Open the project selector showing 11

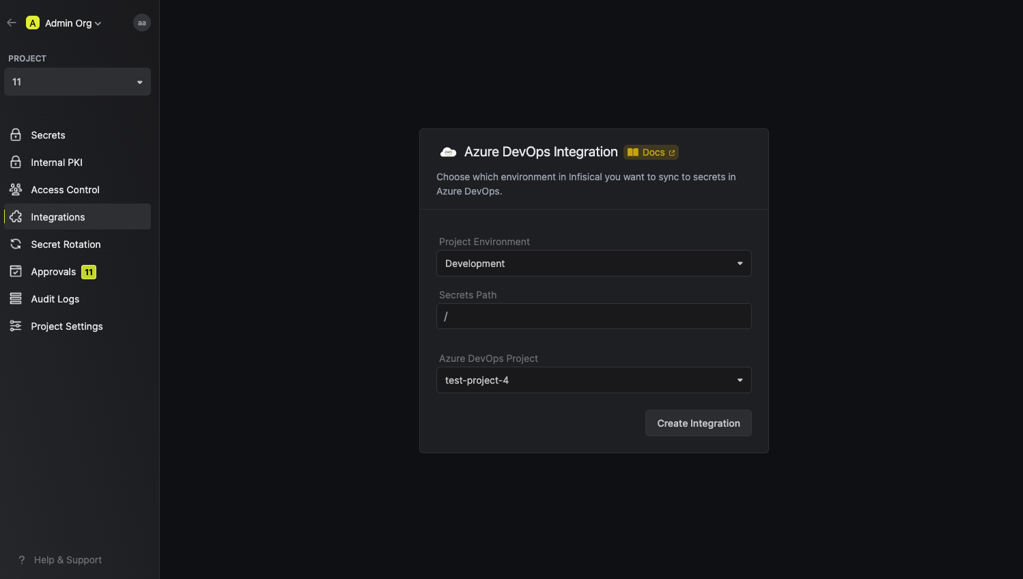pos(77,82)
